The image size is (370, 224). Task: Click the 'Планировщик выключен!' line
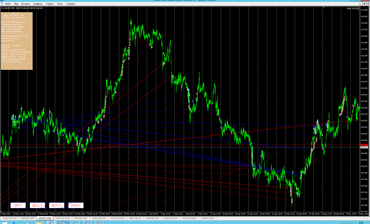[11, 25]
